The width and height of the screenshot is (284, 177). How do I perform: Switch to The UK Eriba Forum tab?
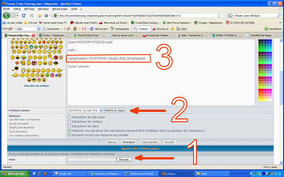pyautogui.click(x=88, y=35)
